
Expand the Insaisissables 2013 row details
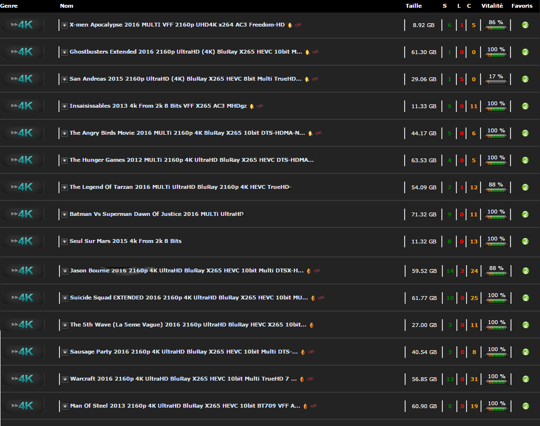[64, 106]
